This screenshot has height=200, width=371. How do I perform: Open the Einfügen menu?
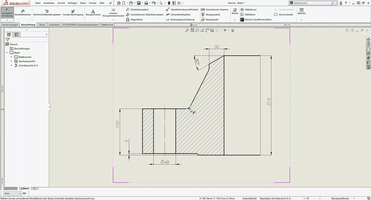(72, 3)
